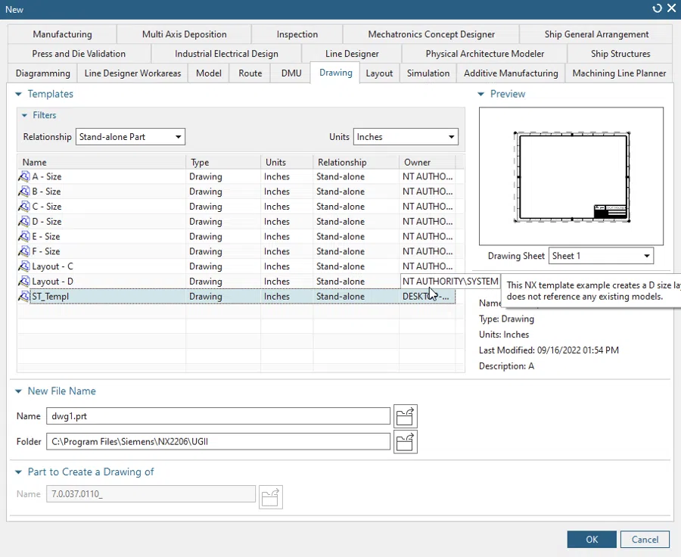681x557 pixels.
Task: Click the D - Size template icon
Action: tap(24, 221)
